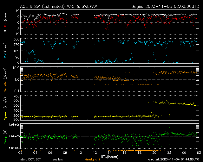Click the Bt axis label
Viewport: 203px width, 162px height.
coord(5,31)
